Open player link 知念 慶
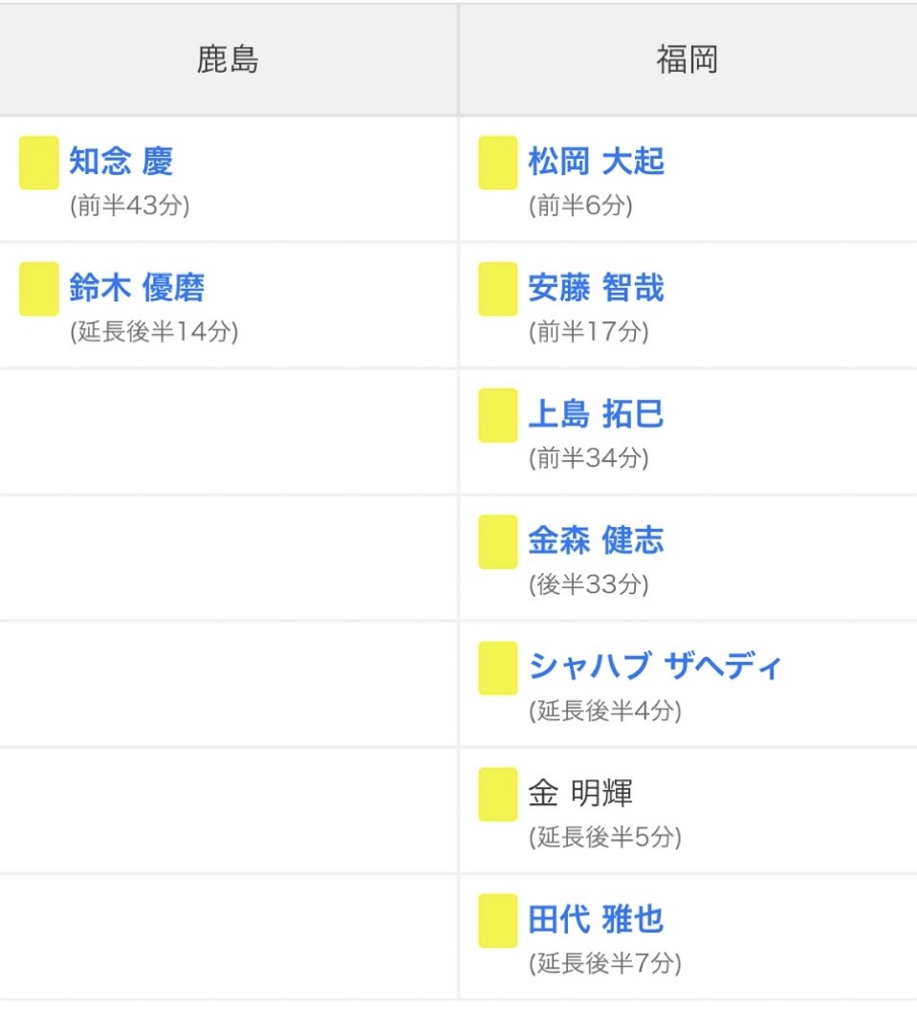The image size is (917, 1011). 121,162
